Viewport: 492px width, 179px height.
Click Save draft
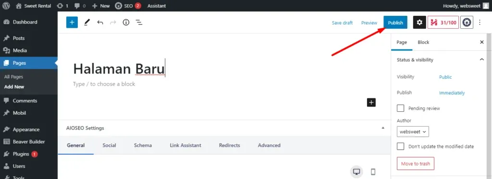tap(342, 23)
